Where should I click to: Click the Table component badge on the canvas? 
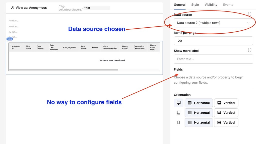coord(9,39)
